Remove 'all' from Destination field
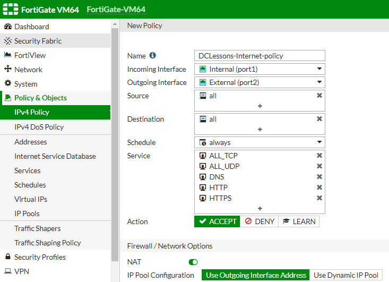Screen dimensions: 389x282 [319, 119]
